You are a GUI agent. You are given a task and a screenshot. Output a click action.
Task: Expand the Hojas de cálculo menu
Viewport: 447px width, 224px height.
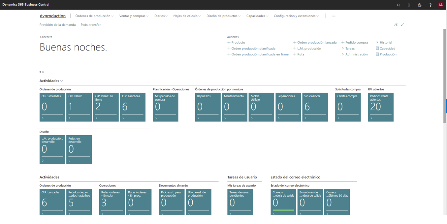tap(187, 16)
